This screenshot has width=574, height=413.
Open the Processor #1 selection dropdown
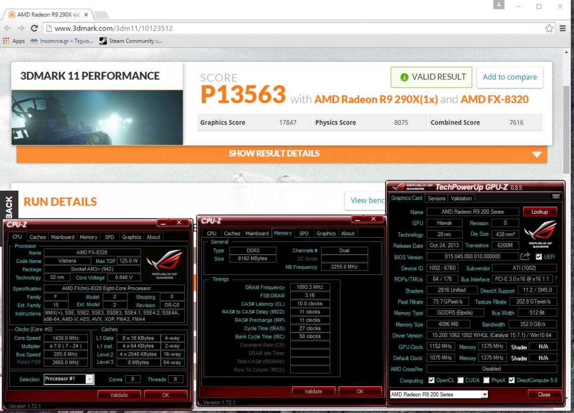click(69, 379)
